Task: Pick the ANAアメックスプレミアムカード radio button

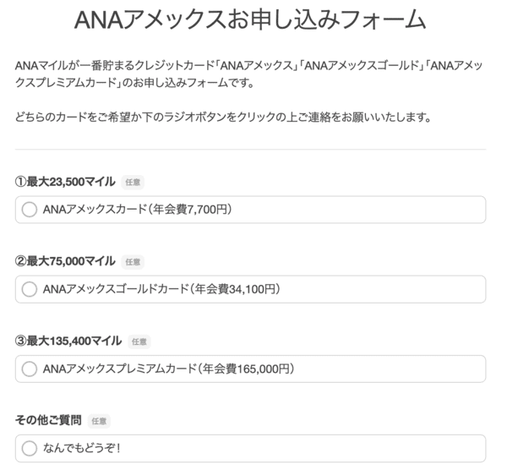Action: 30,369
